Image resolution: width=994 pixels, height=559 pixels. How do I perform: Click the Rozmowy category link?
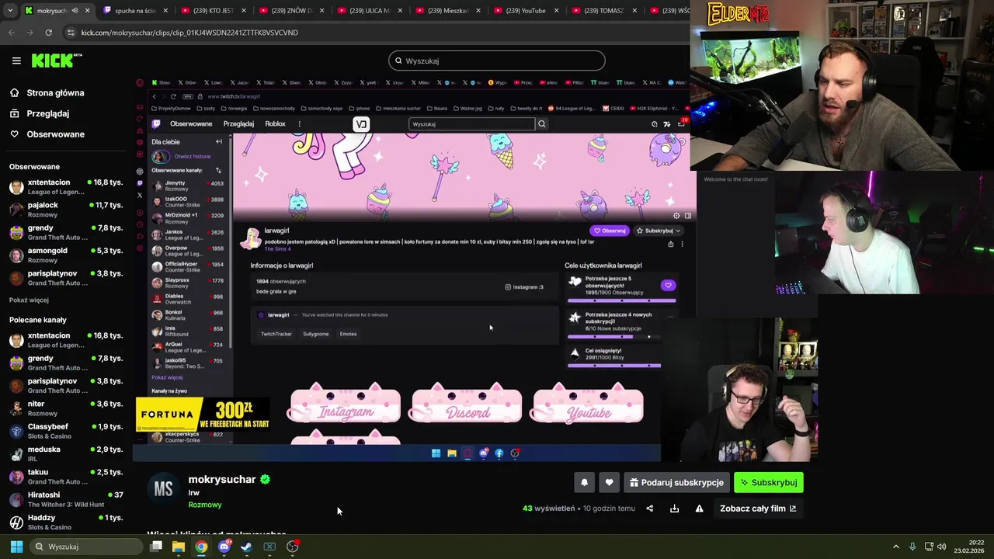click(205, 505)
